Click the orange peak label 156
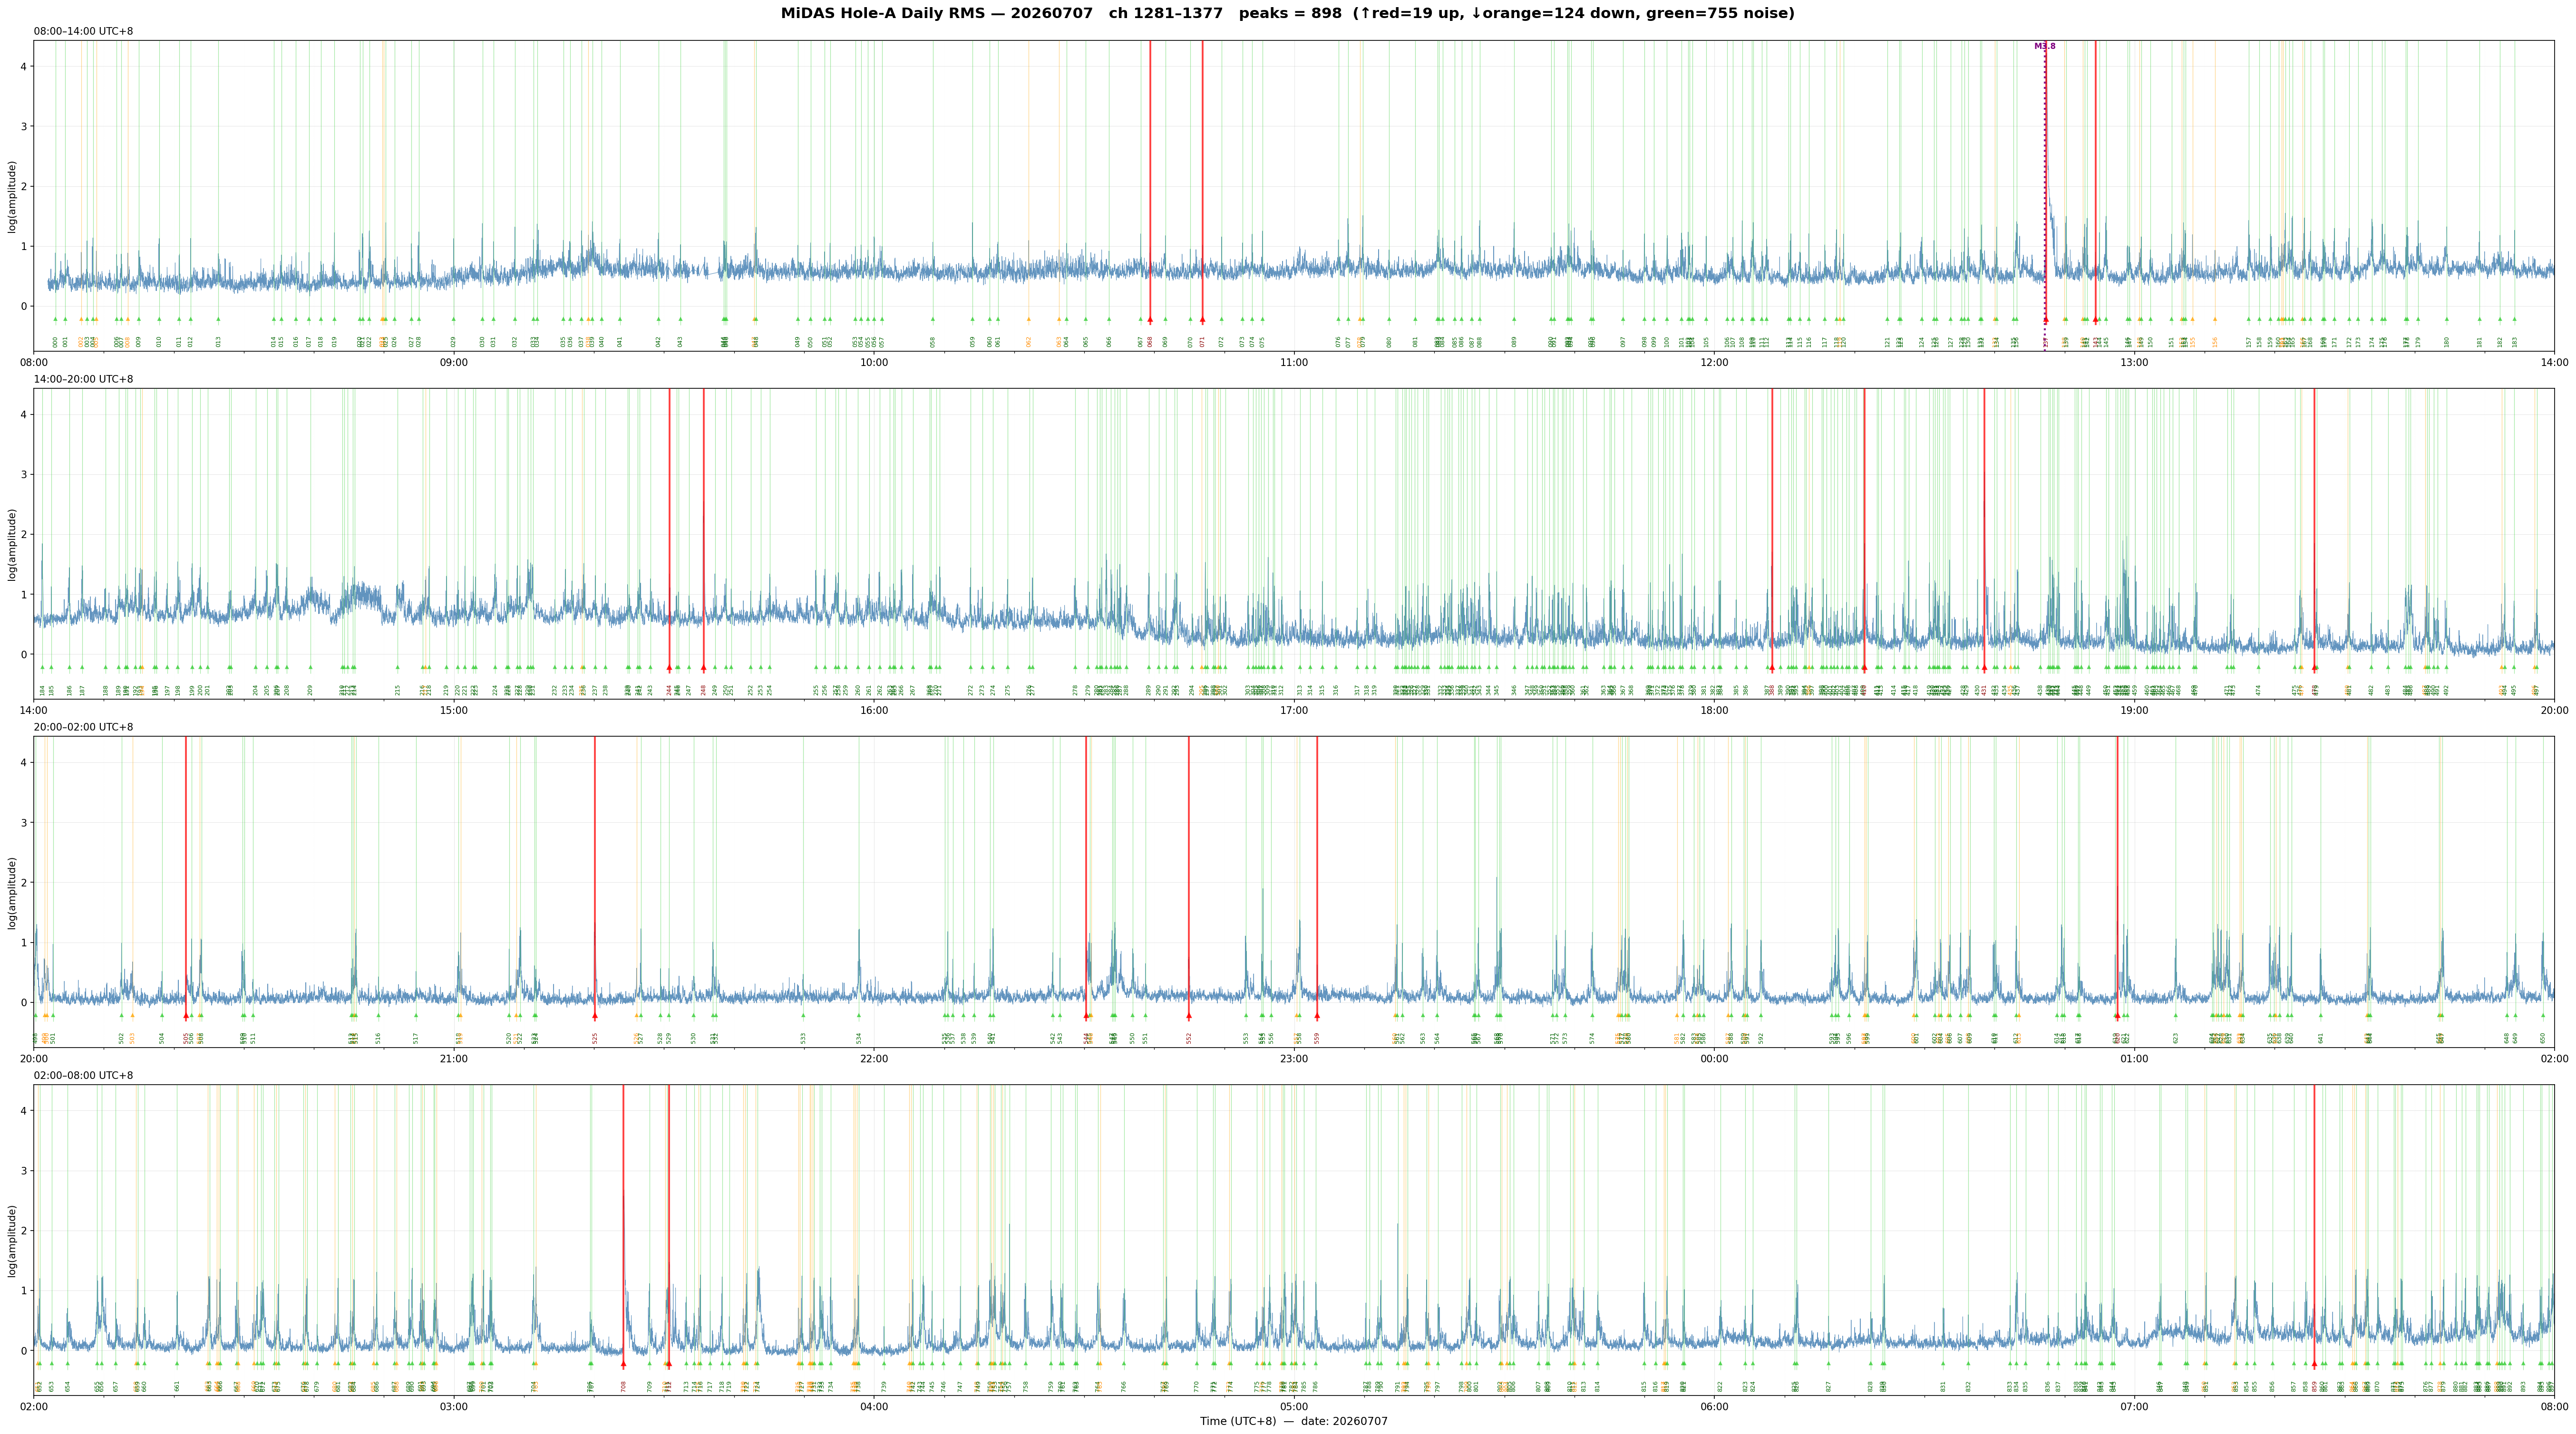2576x1434 pixels. coord(2215,342)
